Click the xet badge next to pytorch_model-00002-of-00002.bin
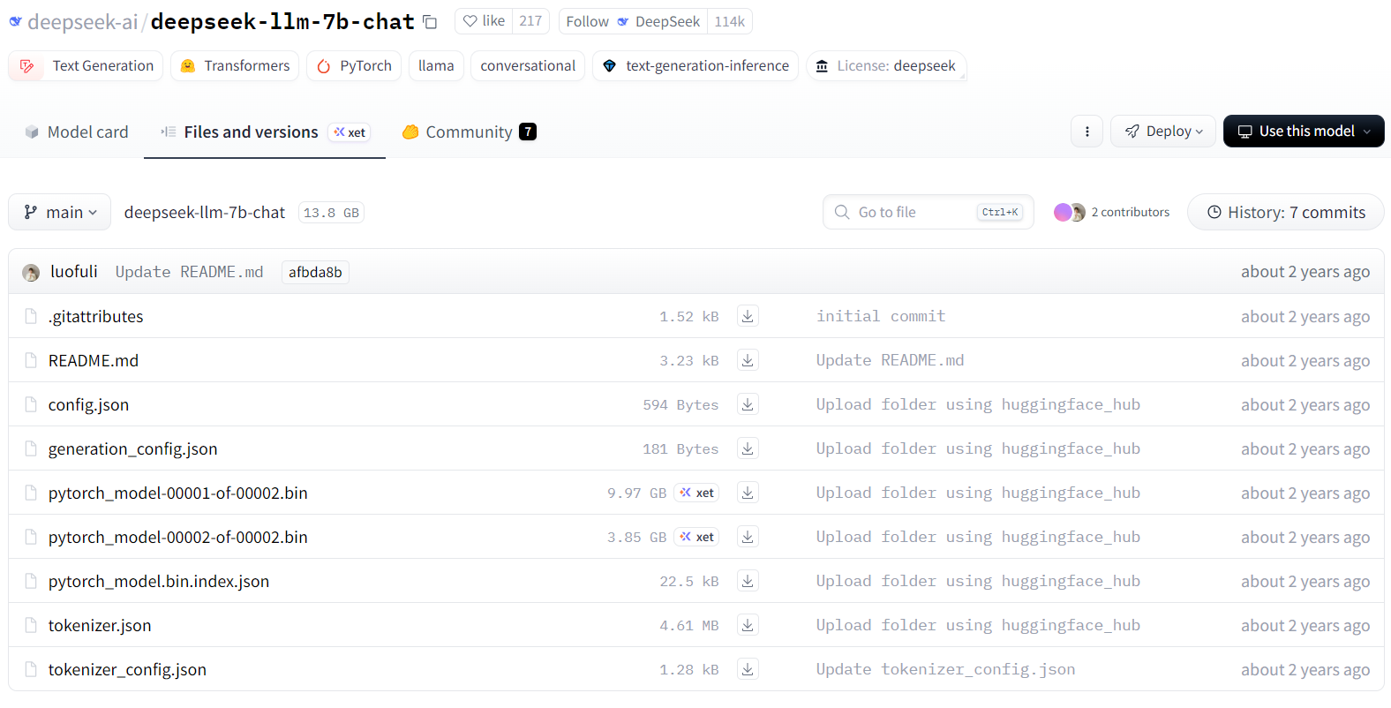 [x=696, y=537]
